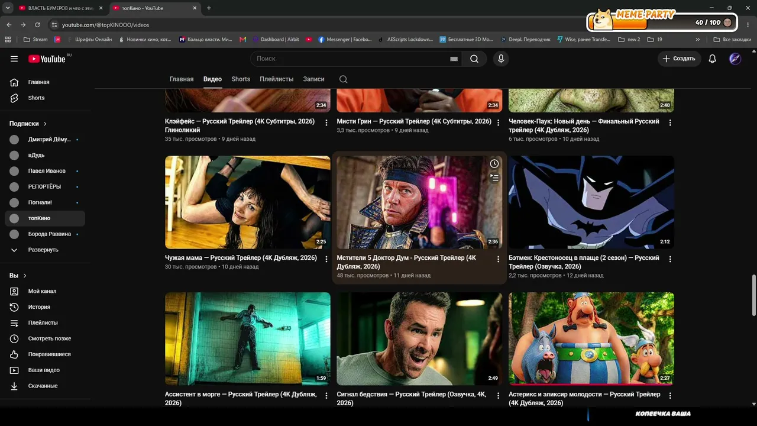Expand subscriptions list with Развернуть
The image size is (757, 426).
tap(43, 250)
